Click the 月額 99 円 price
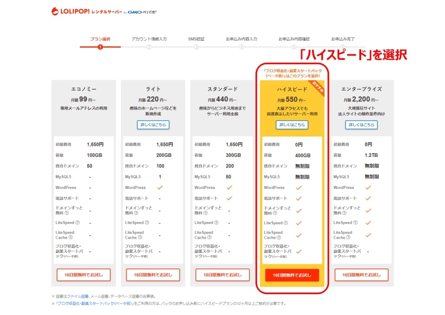This screenshot has width=445, height=315. pyautogui.click(x=83, y=100)
